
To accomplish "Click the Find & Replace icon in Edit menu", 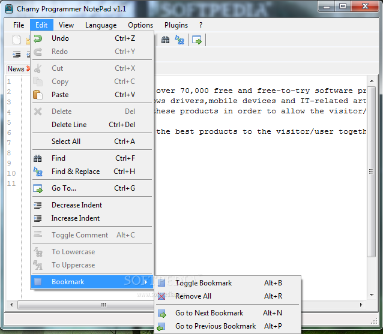I will [x=38, y=171].
